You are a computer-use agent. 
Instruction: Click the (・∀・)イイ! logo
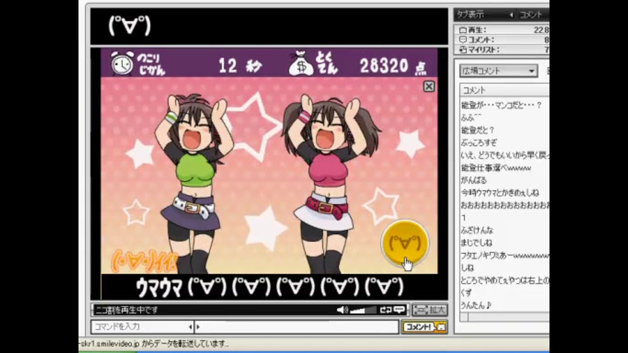143,261
